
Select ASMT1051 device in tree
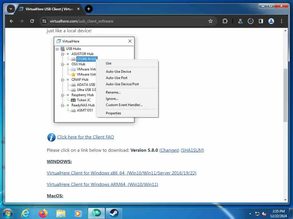85,110
